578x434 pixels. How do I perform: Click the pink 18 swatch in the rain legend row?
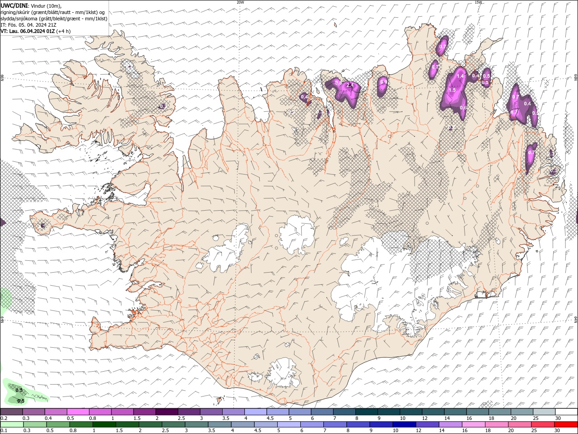(x=496, y=425)
